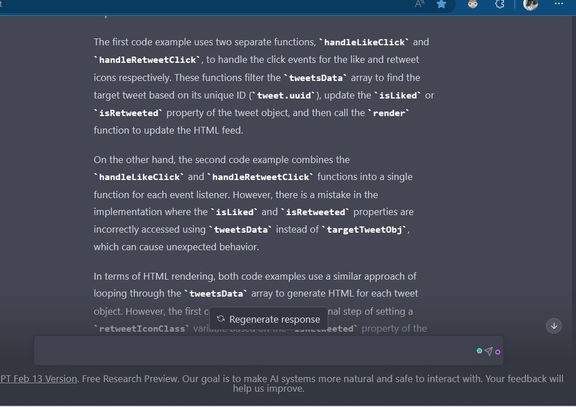Toggle the favorites star to unfavorite the page
The image size is (576, 407).
442,4
